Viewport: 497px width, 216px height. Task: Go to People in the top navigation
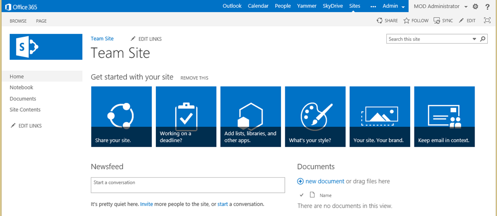click(x=283, y=6)
